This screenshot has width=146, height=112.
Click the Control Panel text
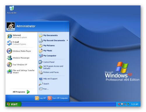pos(49,62)
